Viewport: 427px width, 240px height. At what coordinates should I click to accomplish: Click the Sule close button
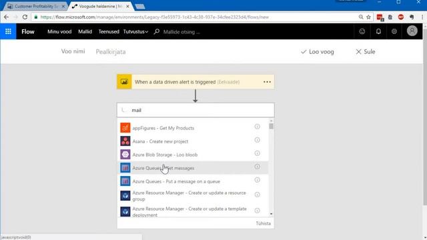(366, 52)
